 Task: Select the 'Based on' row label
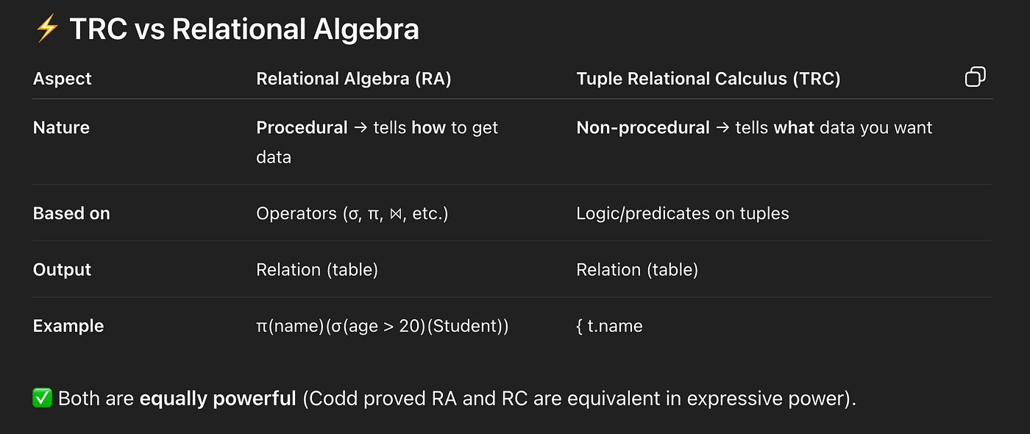(x=71, y=213)
